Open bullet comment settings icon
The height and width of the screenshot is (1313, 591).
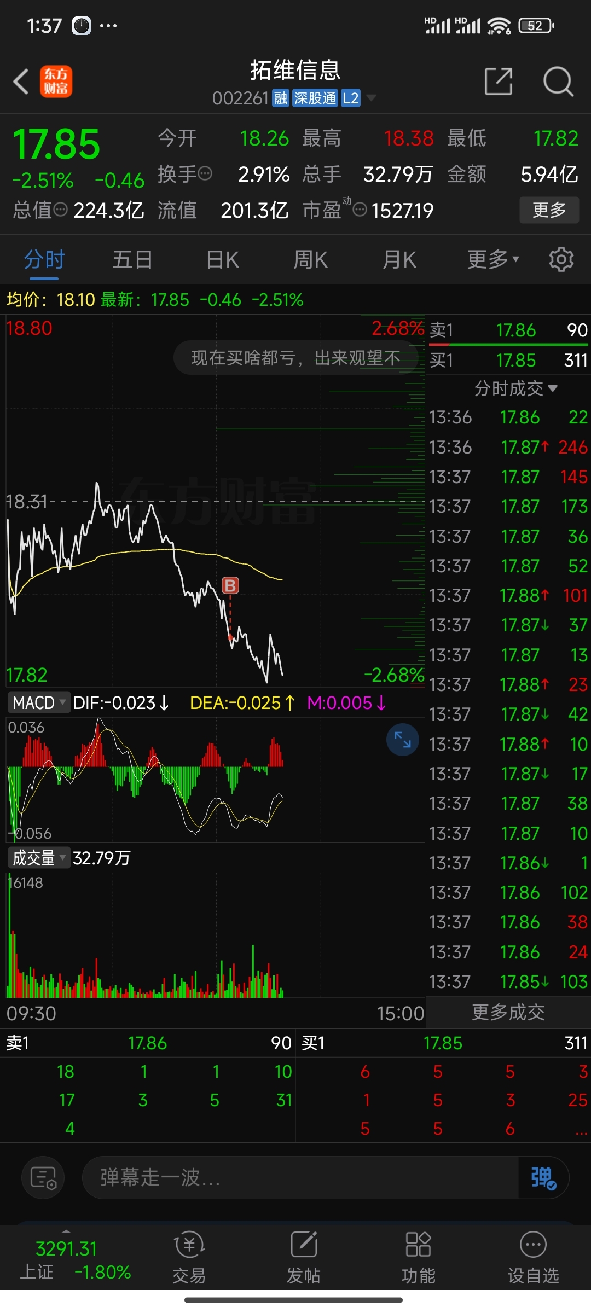tap(43, 1178)
